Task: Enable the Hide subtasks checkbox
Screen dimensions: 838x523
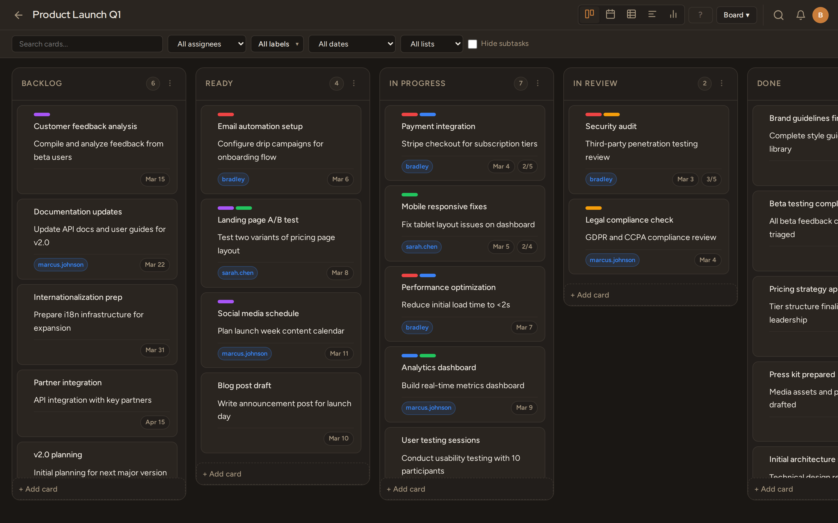Action: pyautogui.click(x=473, y=44)
